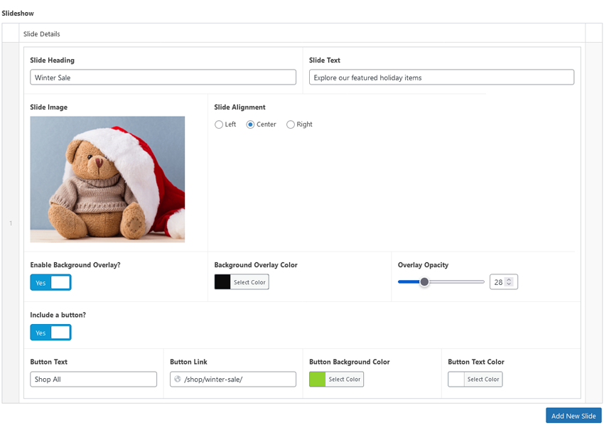Toggle off Enable Background Overlay
The width and height of the screenshot is (604, 430).
tap(50, 282)
